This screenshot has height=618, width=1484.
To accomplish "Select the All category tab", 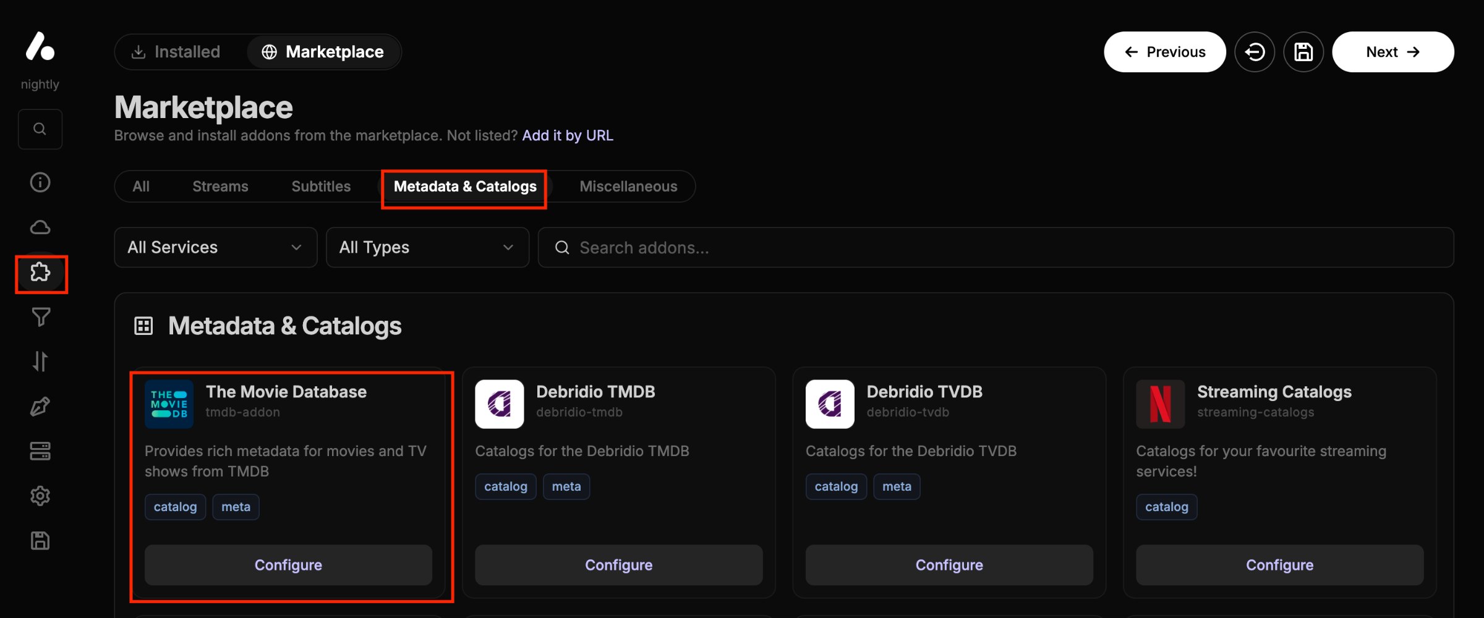I will [141, 187].
